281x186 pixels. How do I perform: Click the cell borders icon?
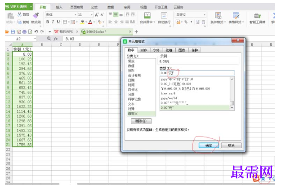[x=65, y=22]
